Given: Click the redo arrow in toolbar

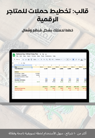Looking at the screenshot, I should [26, 60].
